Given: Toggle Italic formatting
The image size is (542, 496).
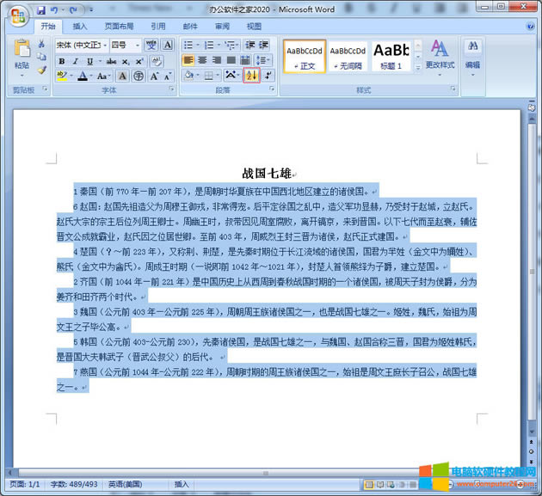Looking at the screenshot, I should [76, 62].
